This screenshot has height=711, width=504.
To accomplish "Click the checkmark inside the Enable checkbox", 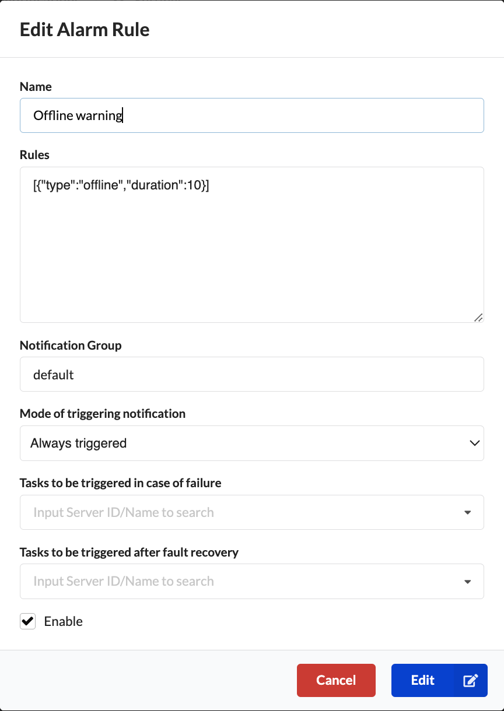I will 27,621.
